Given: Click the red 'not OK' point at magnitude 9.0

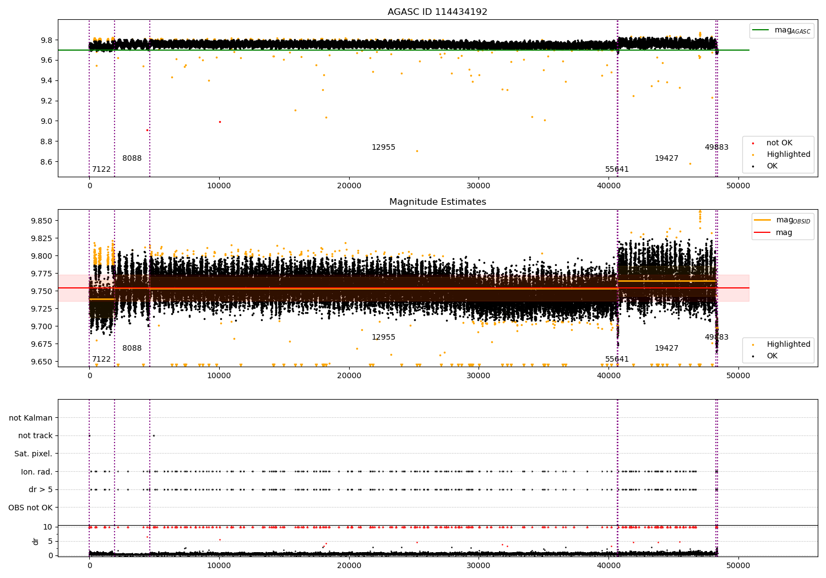Looking at the screenshot, I should [x=220, y=122].
